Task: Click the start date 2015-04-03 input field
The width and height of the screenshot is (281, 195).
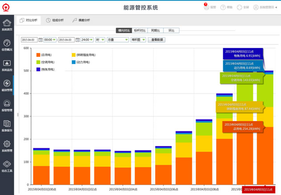Action: click(29, 40)
